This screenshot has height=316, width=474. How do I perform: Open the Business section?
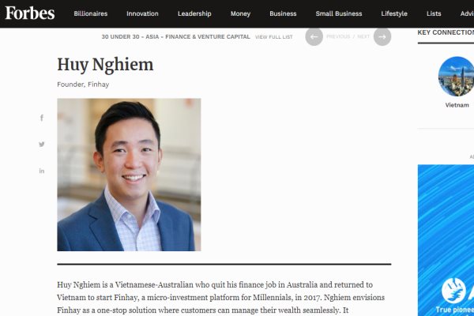283,13
